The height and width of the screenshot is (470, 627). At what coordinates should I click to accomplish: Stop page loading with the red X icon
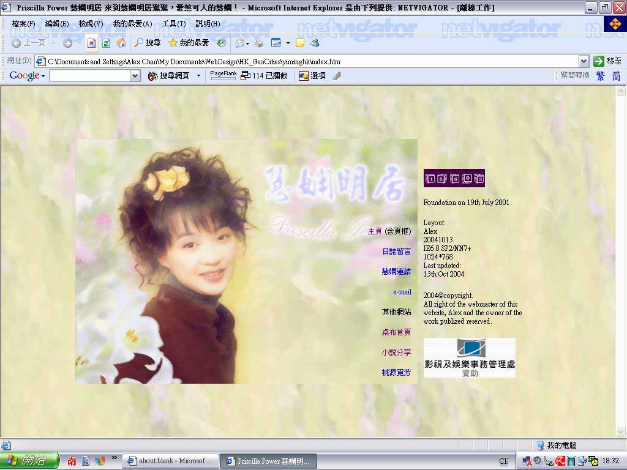[92, 43]
